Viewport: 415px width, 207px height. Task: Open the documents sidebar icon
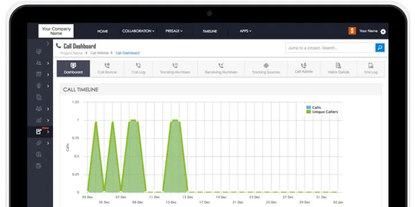tap(39, 97)
